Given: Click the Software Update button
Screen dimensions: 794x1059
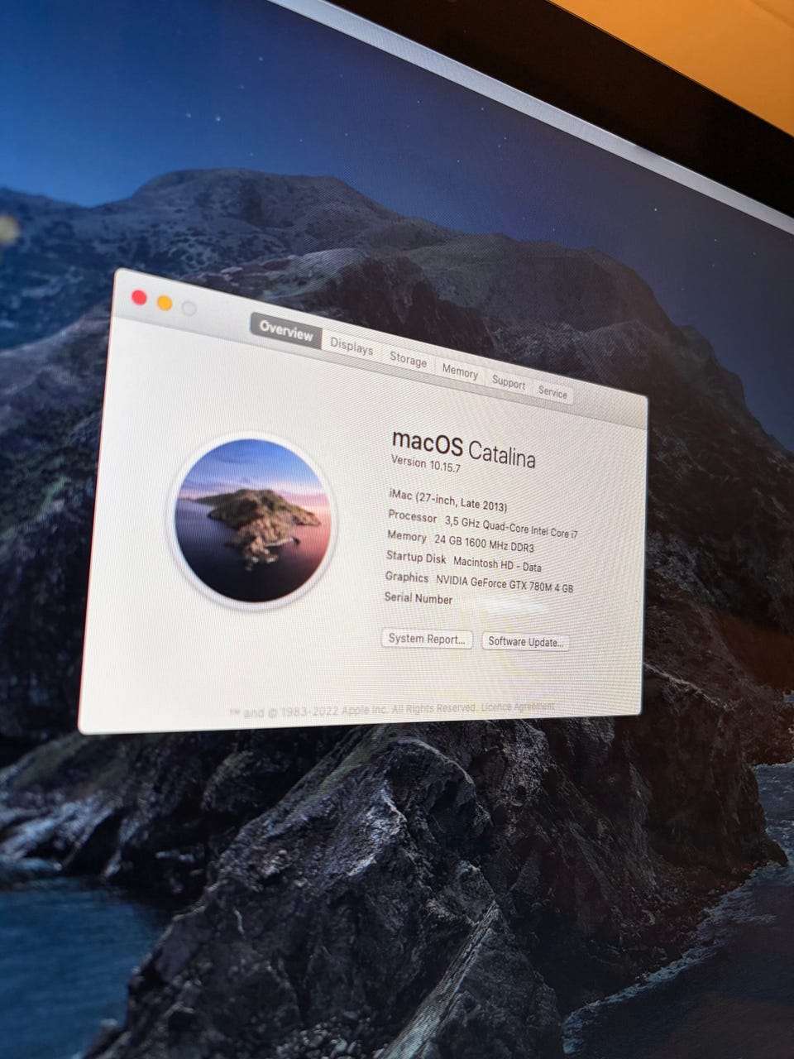Looking at the screenshot, I should [525, 642].
